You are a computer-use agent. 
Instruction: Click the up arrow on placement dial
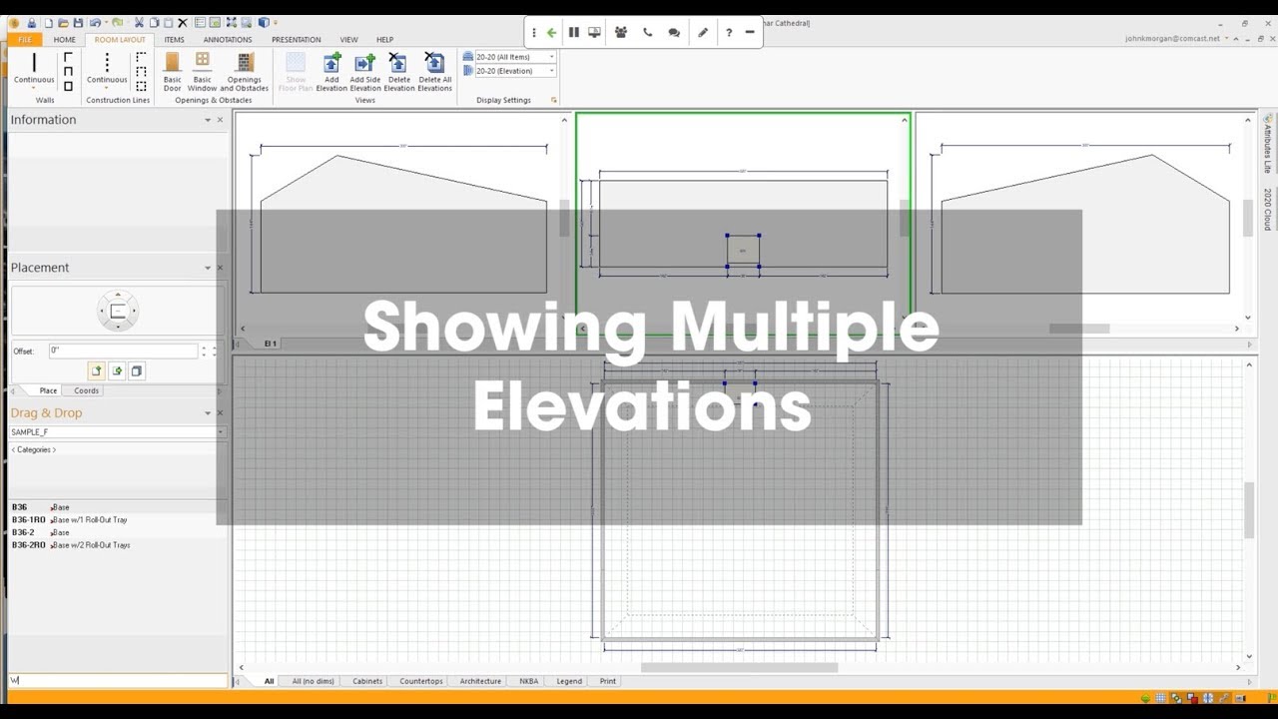[118, 296]
